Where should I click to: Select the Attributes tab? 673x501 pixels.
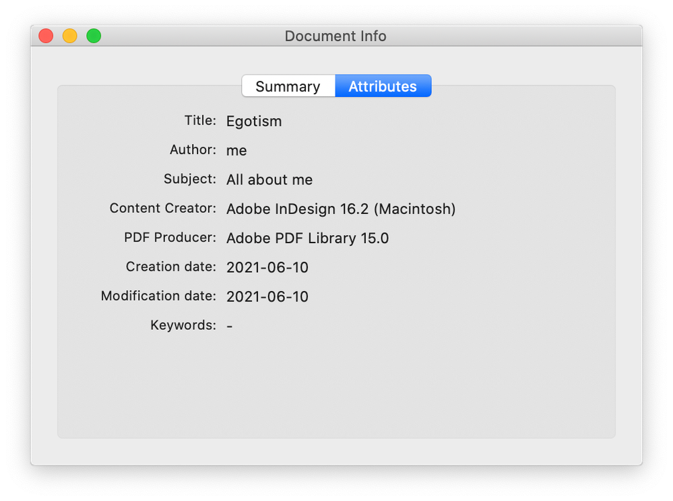point(383,86)
